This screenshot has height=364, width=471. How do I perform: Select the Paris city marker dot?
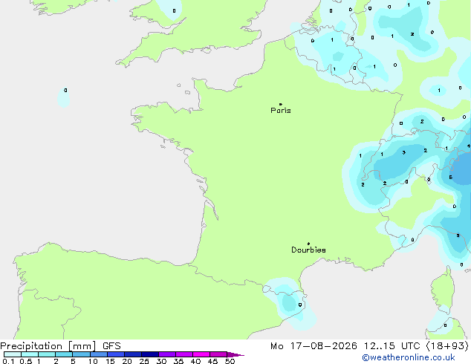point(281,104)
